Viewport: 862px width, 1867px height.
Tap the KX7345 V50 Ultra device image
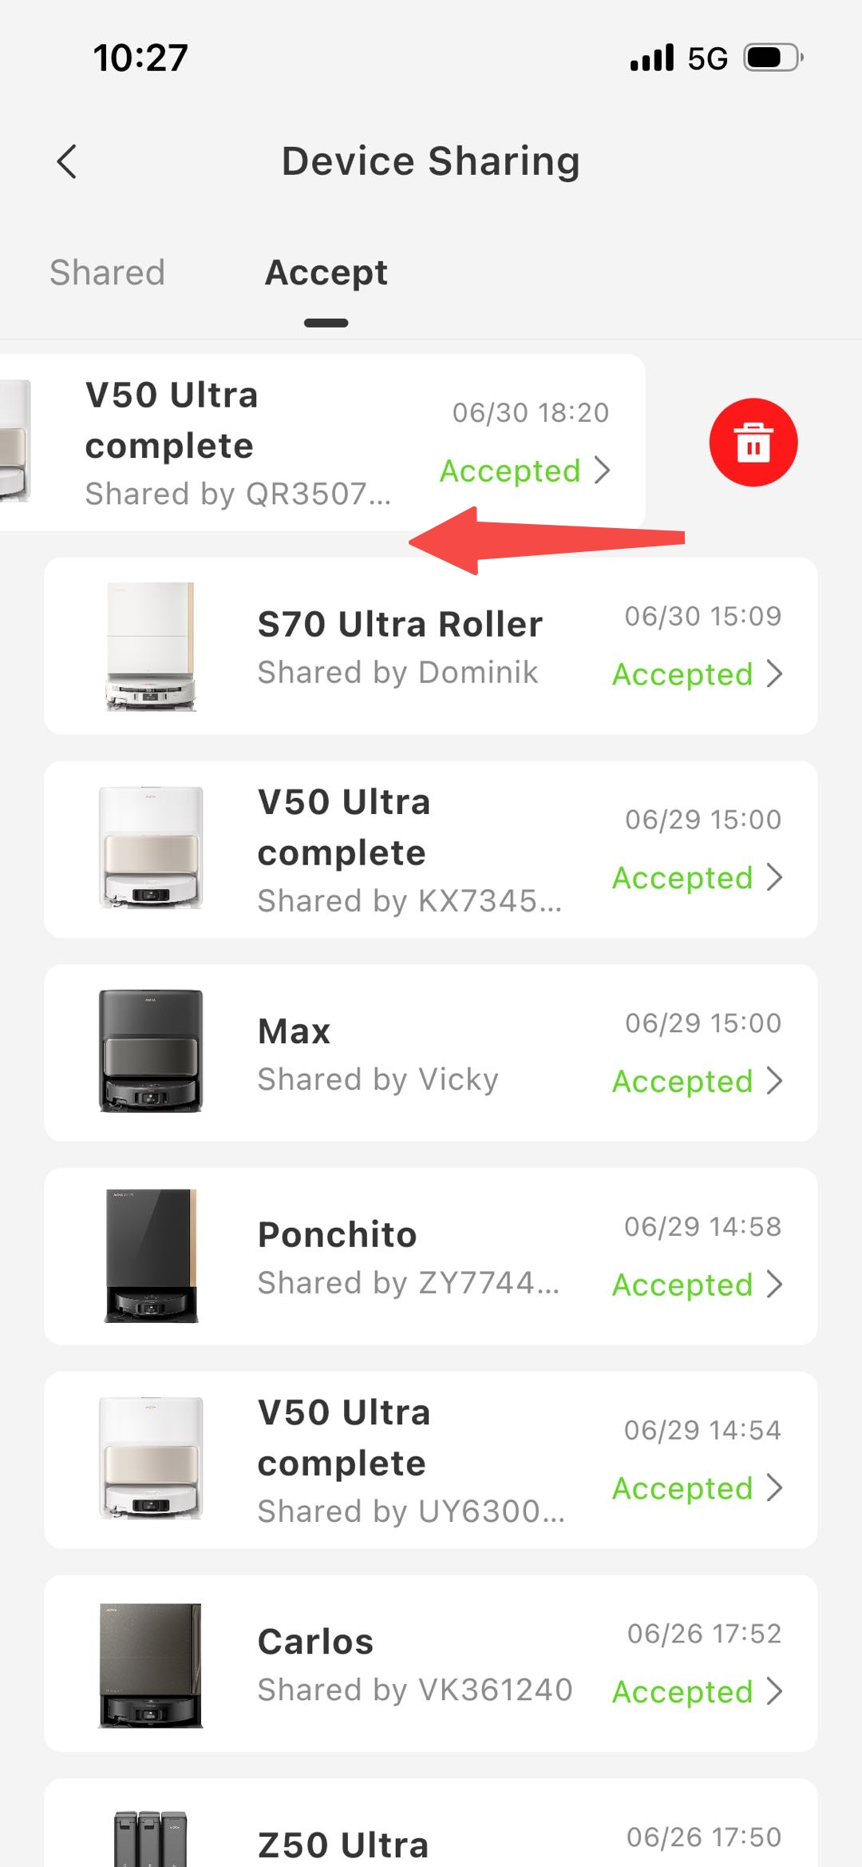tap(151, 848)
